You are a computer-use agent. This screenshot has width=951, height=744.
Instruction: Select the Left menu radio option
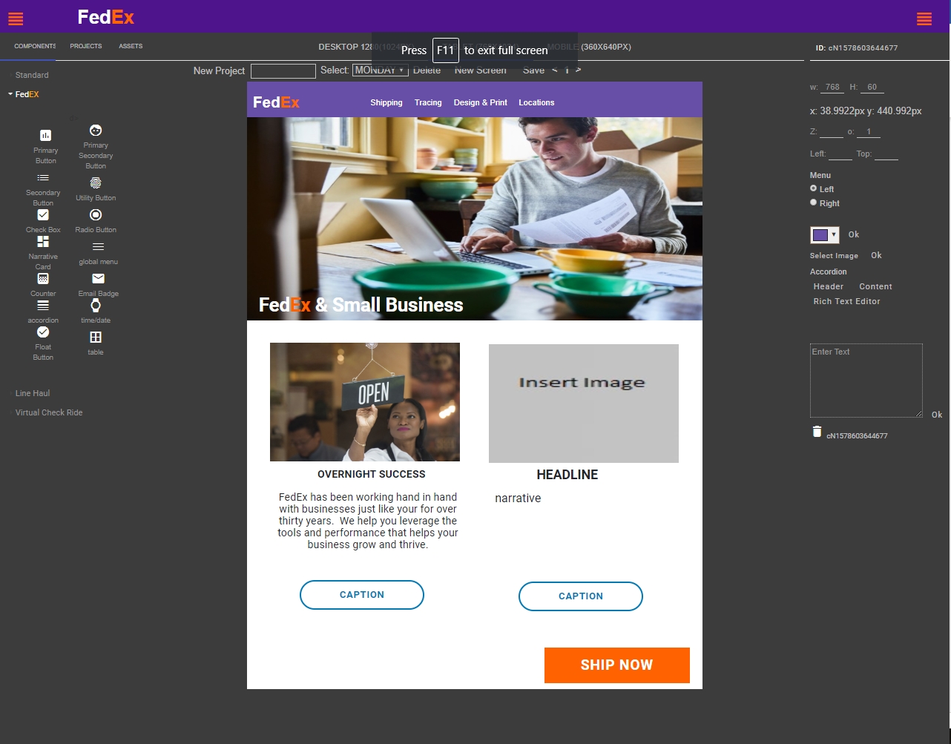(x=814, y=188)
